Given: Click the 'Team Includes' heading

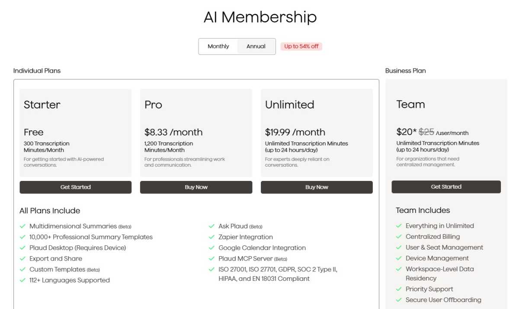Looking at the screenshot, I should [423, 210].
